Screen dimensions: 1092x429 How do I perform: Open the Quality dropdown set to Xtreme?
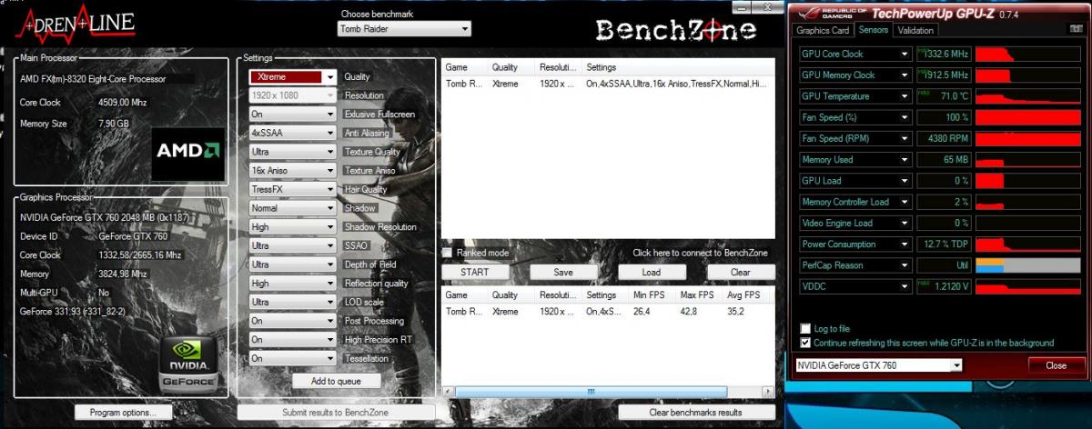[293, 77]
